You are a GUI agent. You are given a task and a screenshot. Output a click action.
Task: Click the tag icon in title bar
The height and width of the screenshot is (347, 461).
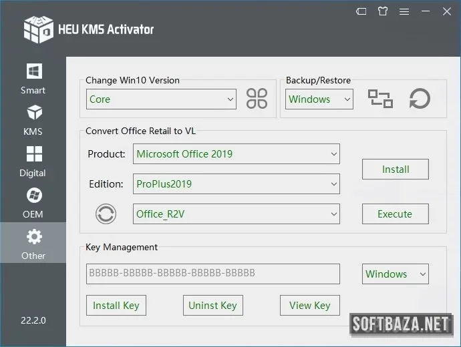click(x=361, y=11)
